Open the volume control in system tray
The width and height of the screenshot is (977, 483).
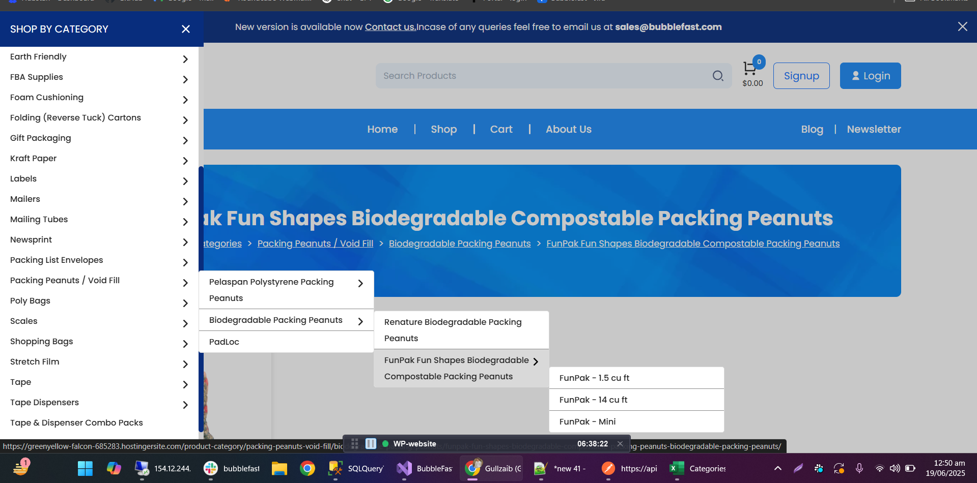pos(895,468)
